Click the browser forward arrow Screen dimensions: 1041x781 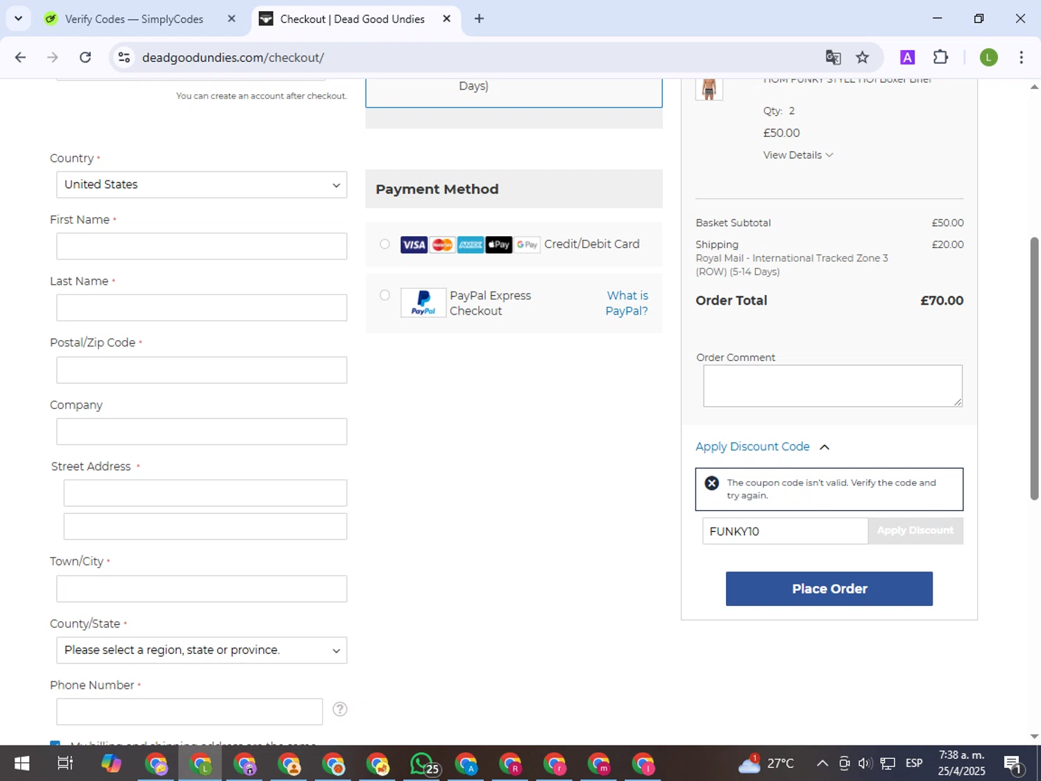pyautogui.click(x=53, y=58)
